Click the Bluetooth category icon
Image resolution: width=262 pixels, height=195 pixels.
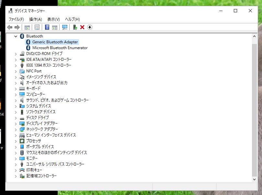[x=22, y=36]
